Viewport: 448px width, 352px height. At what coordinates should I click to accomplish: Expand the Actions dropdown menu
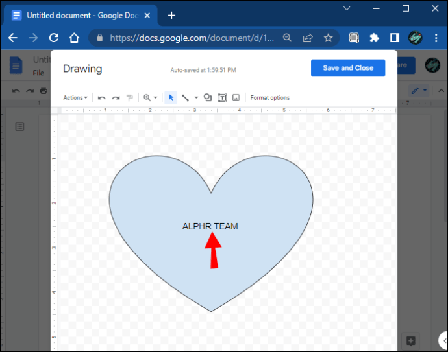tap(75, 98)
